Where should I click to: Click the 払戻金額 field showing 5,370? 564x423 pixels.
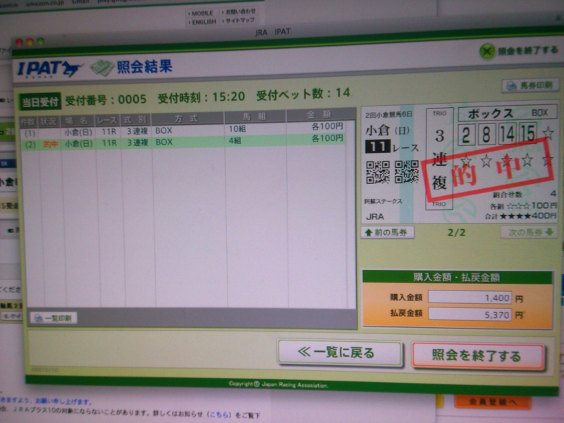(x=470, y=314)
